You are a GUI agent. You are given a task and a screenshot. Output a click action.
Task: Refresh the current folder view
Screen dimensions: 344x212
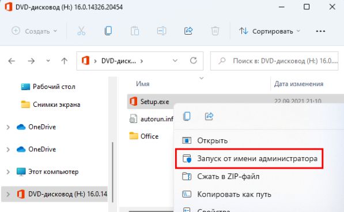pos(193,61)
